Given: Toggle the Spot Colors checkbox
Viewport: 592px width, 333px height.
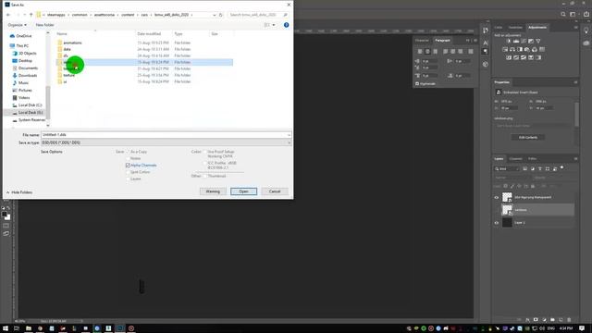Looking at the screenshot, I should click(128, 172).
